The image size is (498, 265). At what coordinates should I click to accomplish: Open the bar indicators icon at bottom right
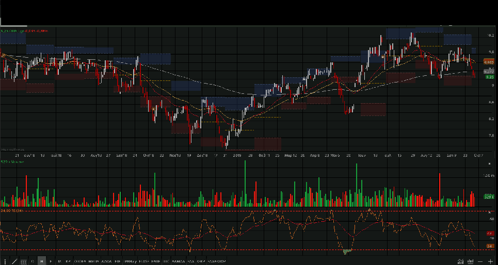point(470,261)
